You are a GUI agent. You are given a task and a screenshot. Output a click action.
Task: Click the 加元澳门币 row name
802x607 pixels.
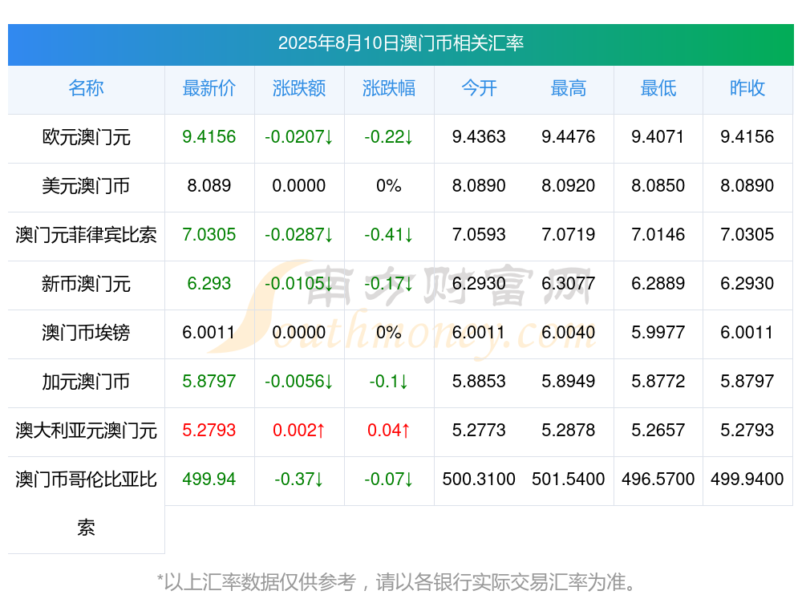86,382
